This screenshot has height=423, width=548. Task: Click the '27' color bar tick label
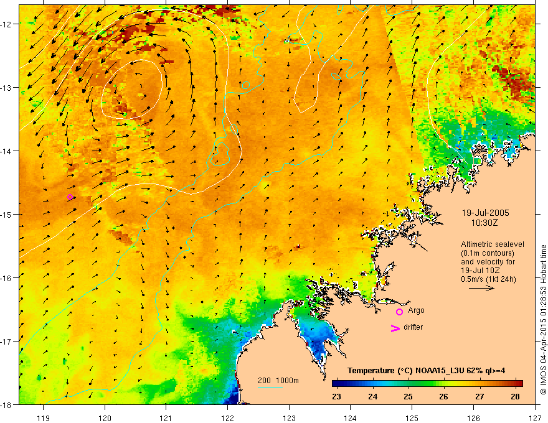(479, 396)
